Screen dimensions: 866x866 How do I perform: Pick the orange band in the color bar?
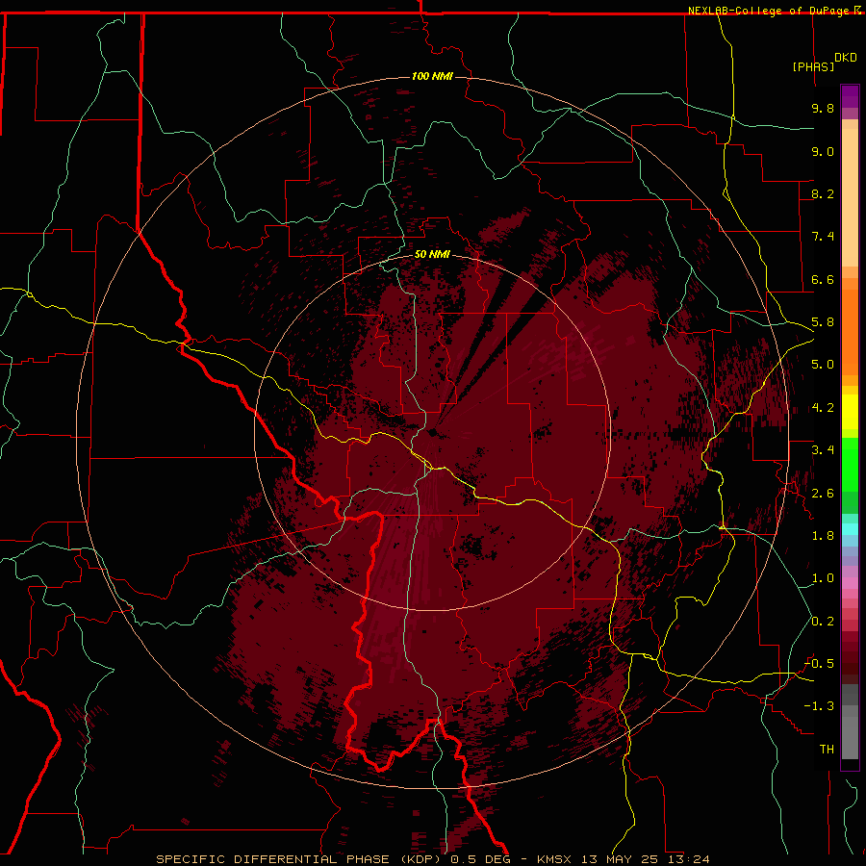850,331
